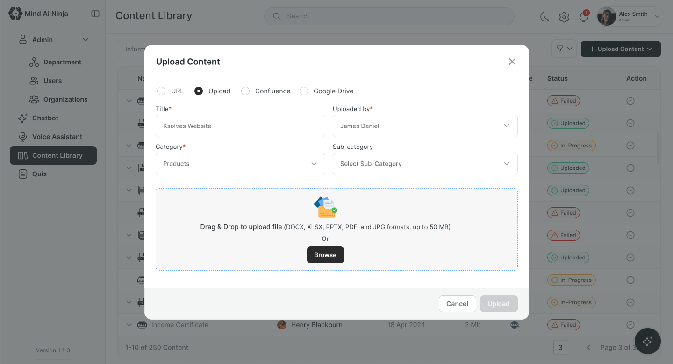Close the Upload Content dialog

512,62
